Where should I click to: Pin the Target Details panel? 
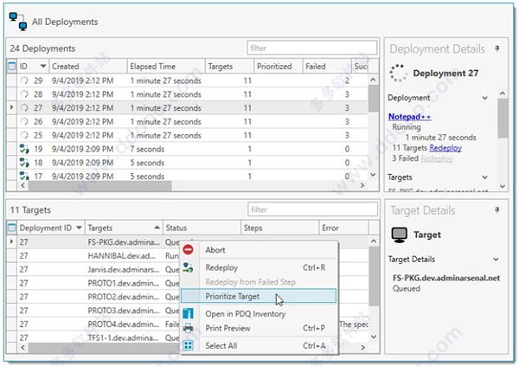[x=497, y=210]
